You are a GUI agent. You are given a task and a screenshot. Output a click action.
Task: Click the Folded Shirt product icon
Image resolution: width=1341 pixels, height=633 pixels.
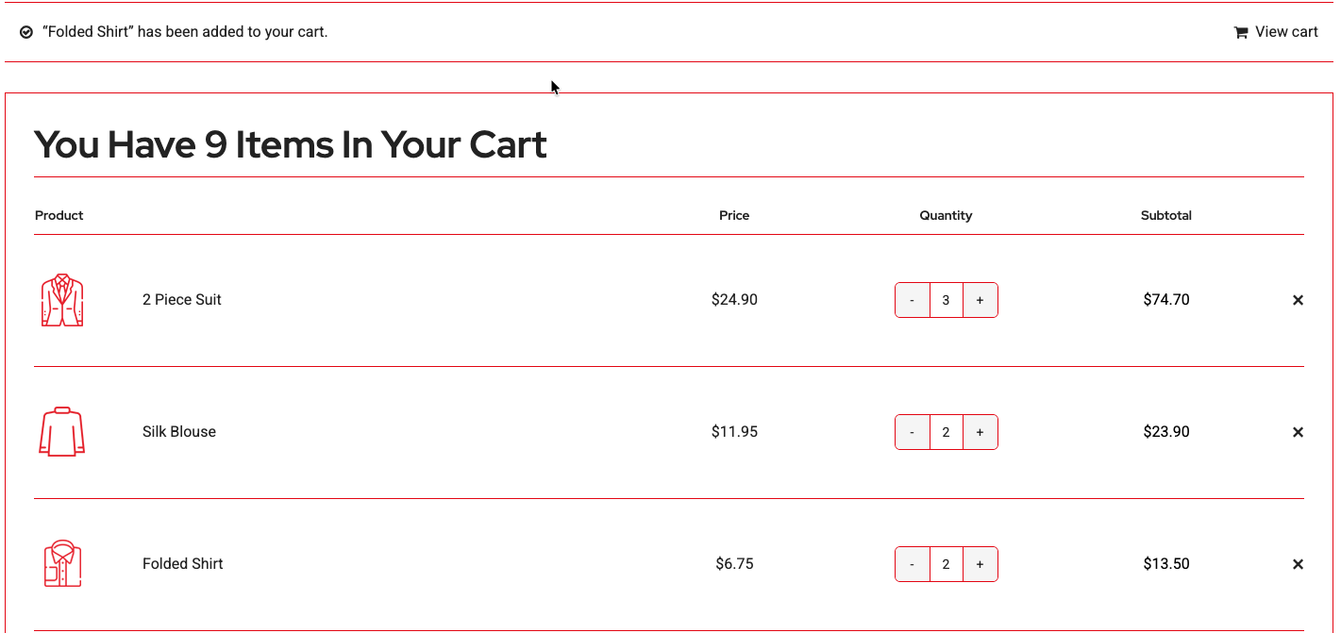(62, 564)
